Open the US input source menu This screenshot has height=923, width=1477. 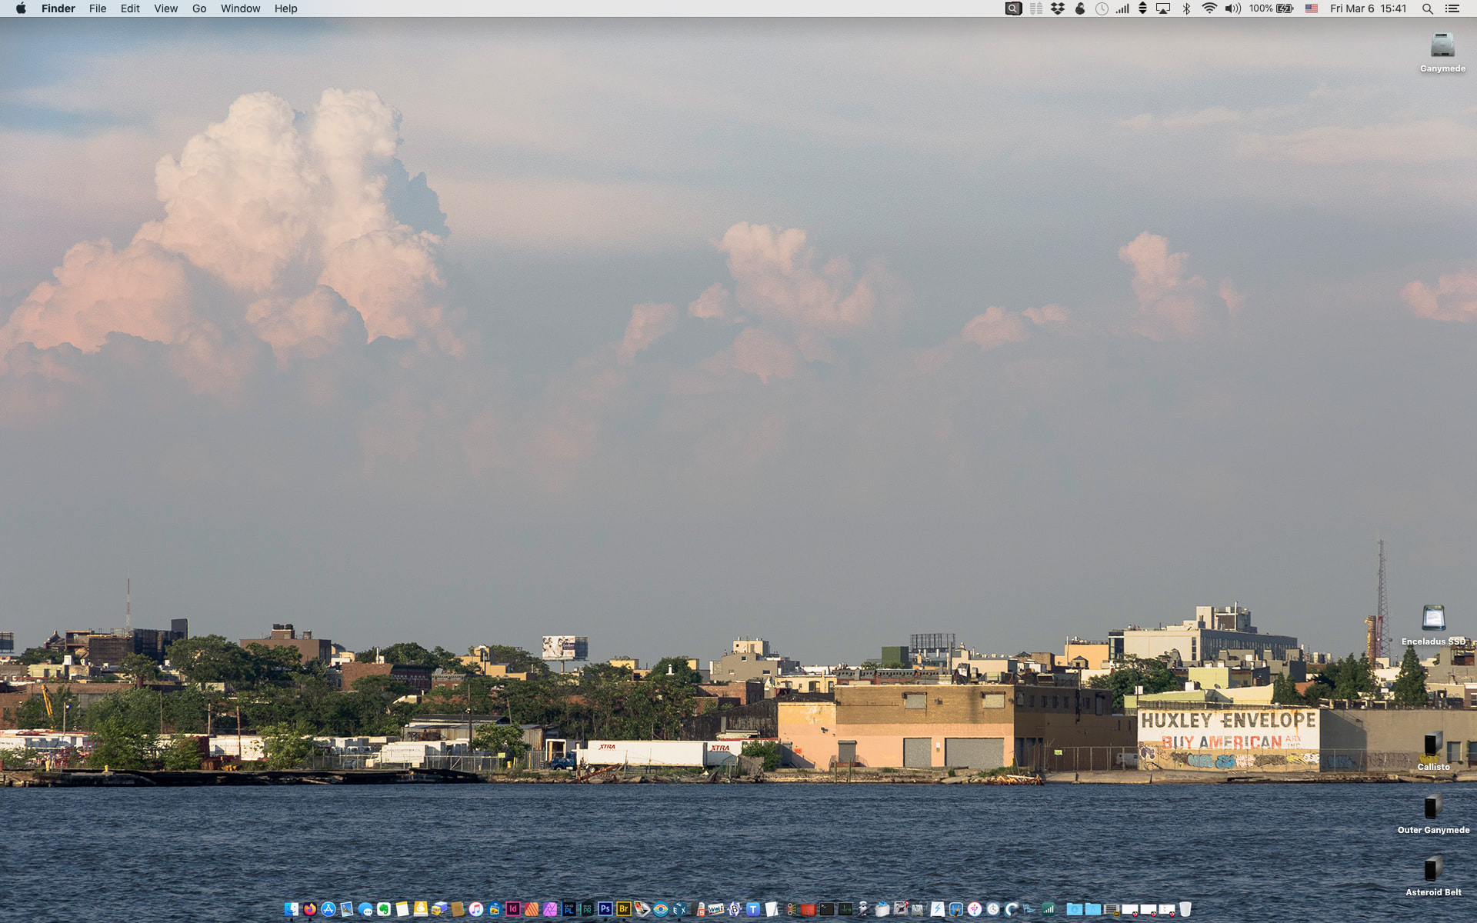pyautogui.click(x=1312, y=8)
